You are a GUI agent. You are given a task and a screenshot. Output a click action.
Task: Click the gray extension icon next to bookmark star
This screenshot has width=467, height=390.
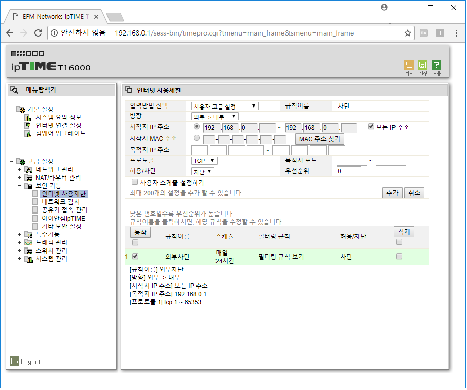coord(425,33)
